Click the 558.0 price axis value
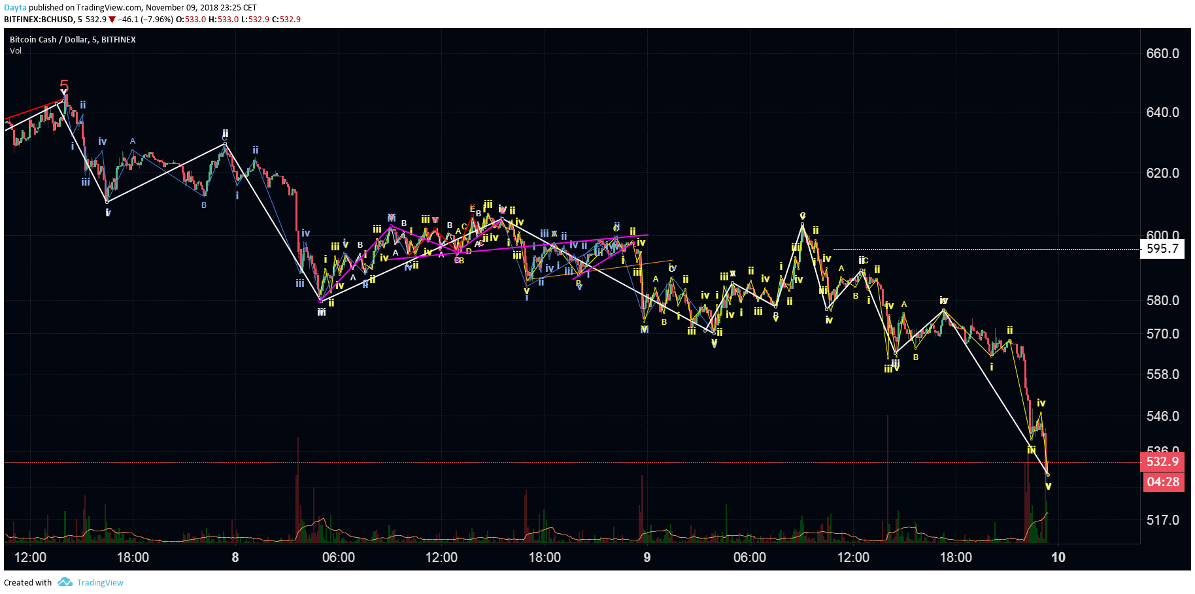This screenshot has height=594, width=1195. [1162, 374]
